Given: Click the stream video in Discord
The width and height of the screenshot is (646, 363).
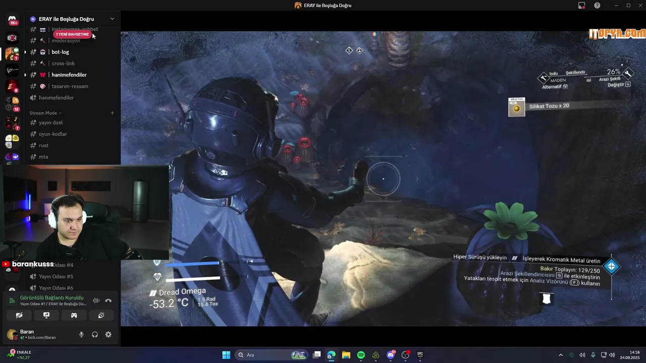Looking at the screenshot, I should coord(383,178).
